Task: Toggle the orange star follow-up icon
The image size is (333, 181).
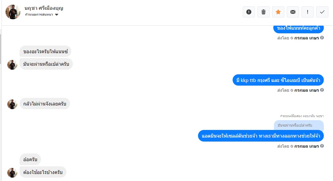Action: 278,12
